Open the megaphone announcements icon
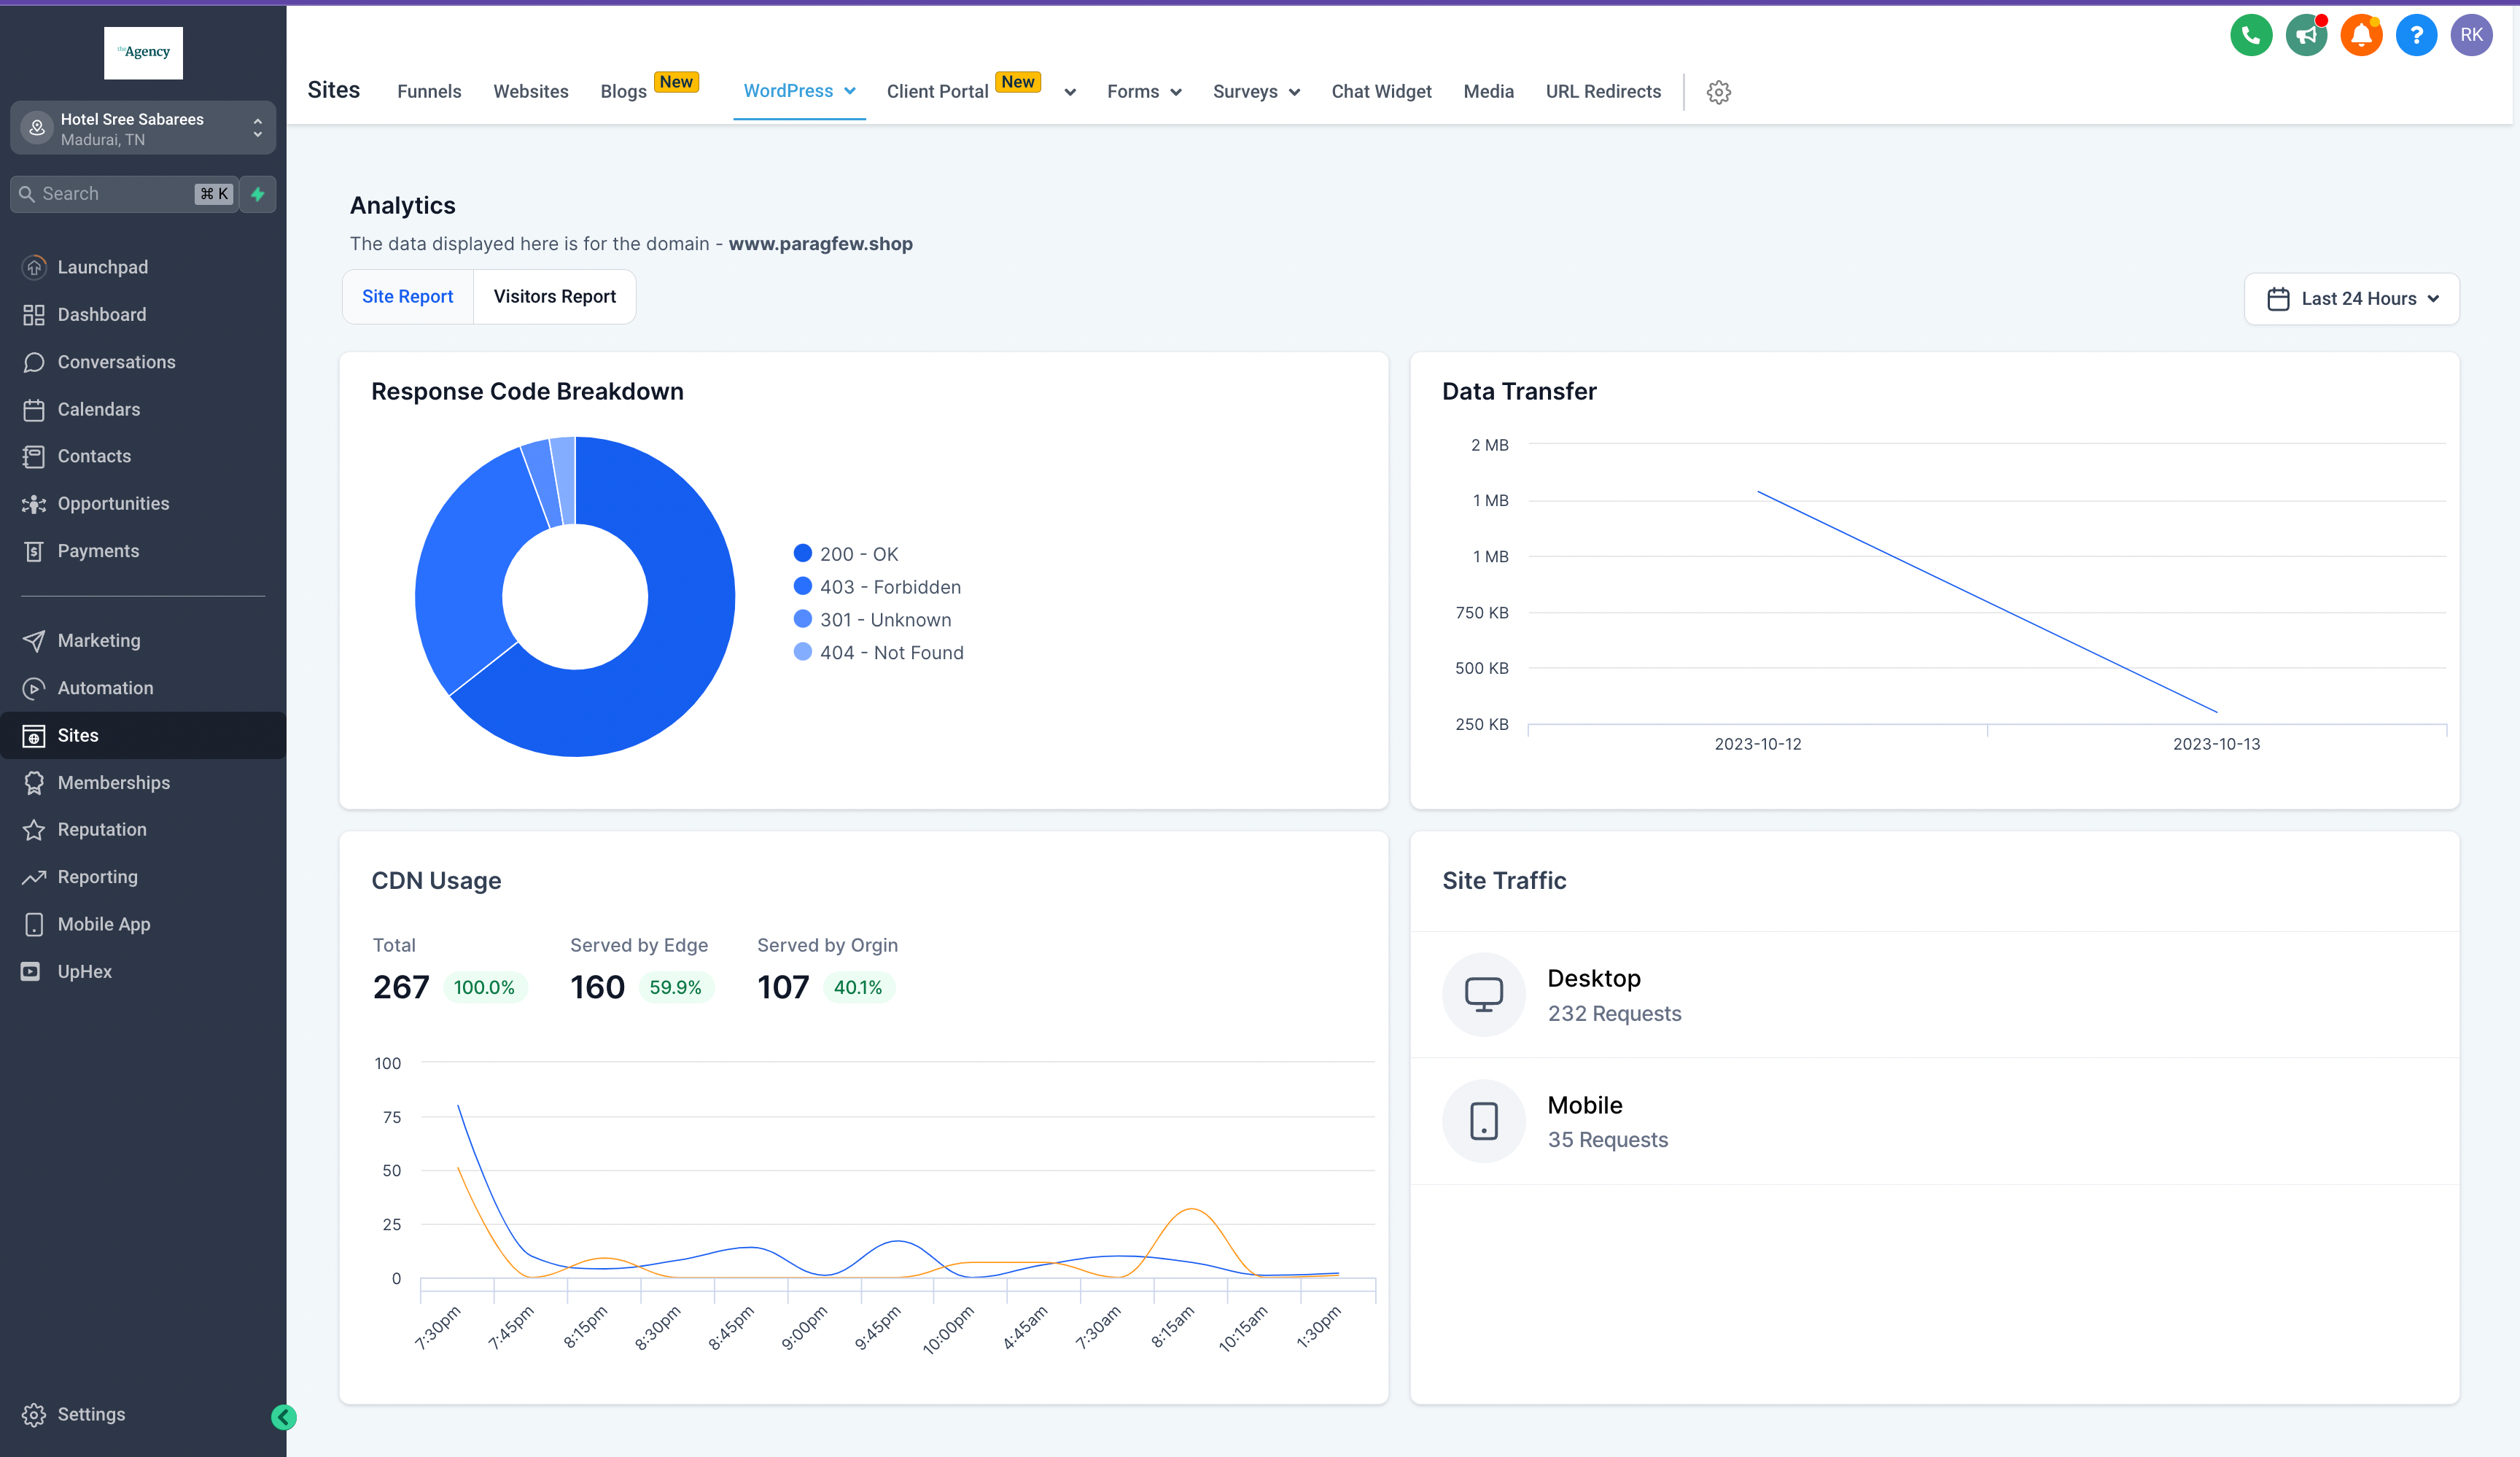 click(2305, 36)
